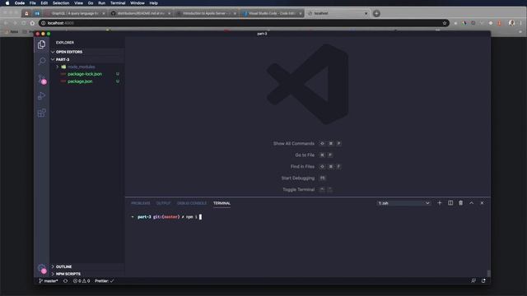Open the terminal shell selector dropdown
Viewport: 527px width, 296px height.
click(x=403, y=203)
